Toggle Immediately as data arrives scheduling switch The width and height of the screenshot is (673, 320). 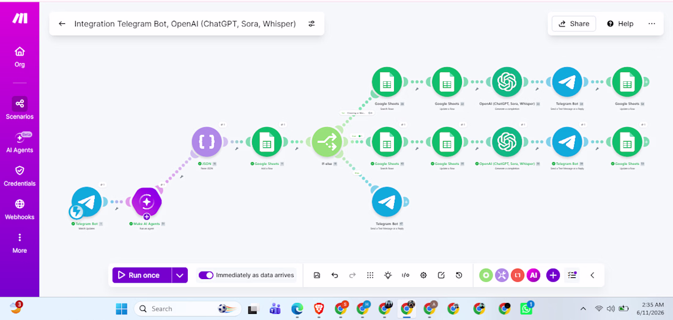(206, 275)
